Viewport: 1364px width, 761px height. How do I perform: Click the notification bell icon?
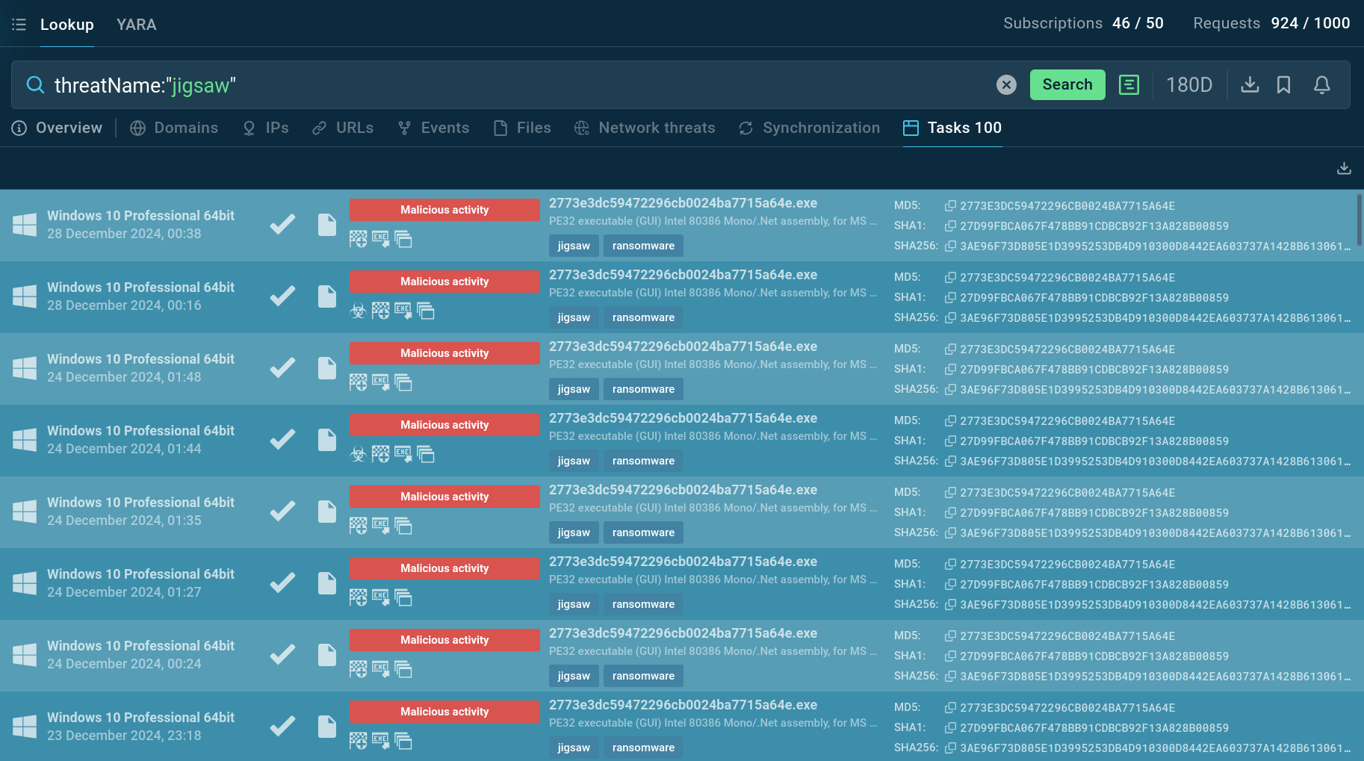(1321, 85)
